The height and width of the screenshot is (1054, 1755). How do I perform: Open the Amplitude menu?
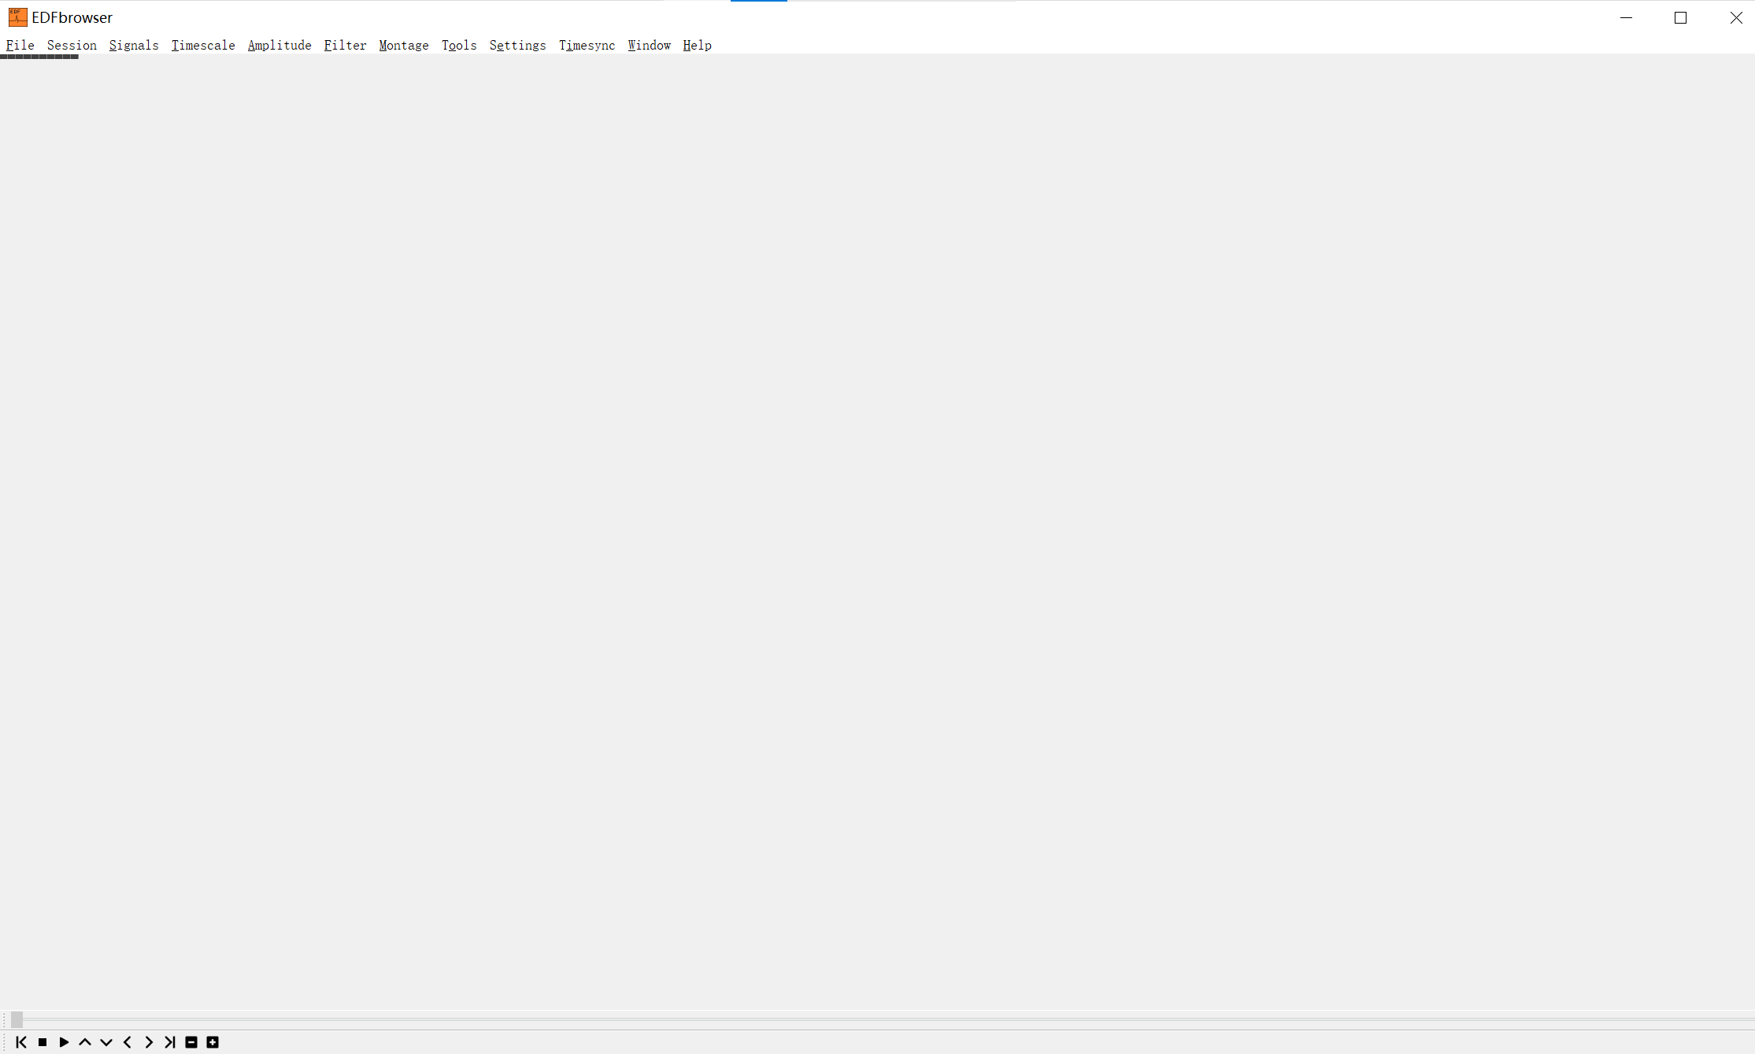(280, 46)
